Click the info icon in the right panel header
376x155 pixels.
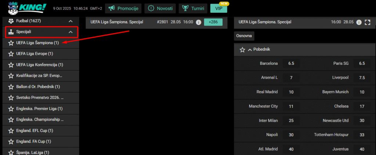tap(359, 22)
